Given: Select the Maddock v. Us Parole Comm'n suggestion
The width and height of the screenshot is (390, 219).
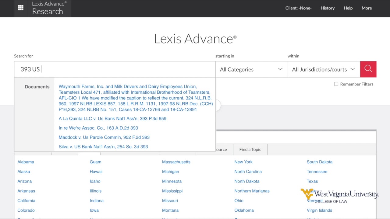Looking at the screenshot, I should pos(104,137).
